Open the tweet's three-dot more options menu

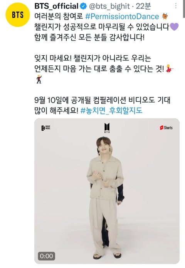coord(176,6)
